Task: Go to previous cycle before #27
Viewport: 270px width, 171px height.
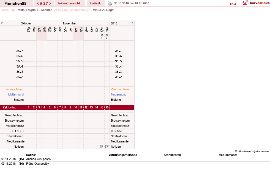Action: point(38,4)
